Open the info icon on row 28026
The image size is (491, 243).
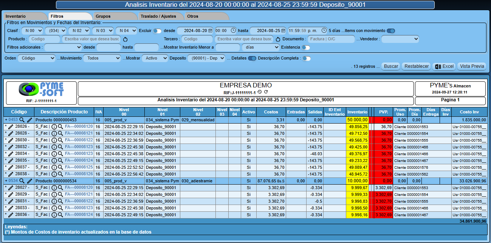point(54,127)
